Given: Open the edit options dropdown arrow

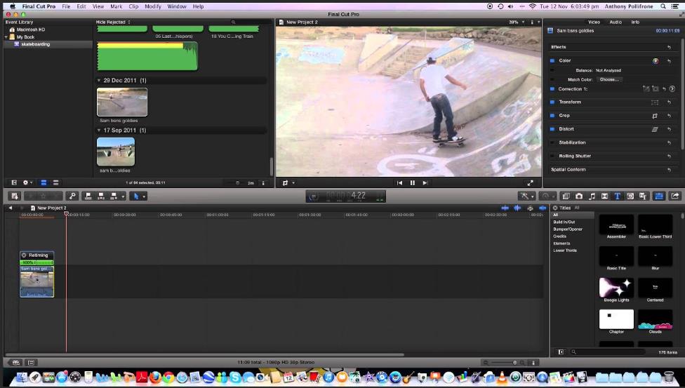Looking at the screenshot, I should click(124, 196).
